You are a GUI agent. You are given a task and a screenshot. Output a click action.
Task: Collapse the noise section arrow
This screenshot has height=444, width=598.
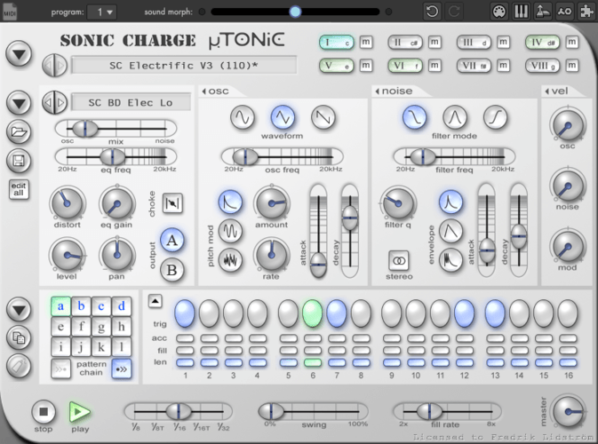tap(377, 91)
